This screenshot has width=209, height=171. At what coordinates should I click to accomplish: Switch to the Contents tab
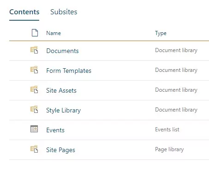24,12
